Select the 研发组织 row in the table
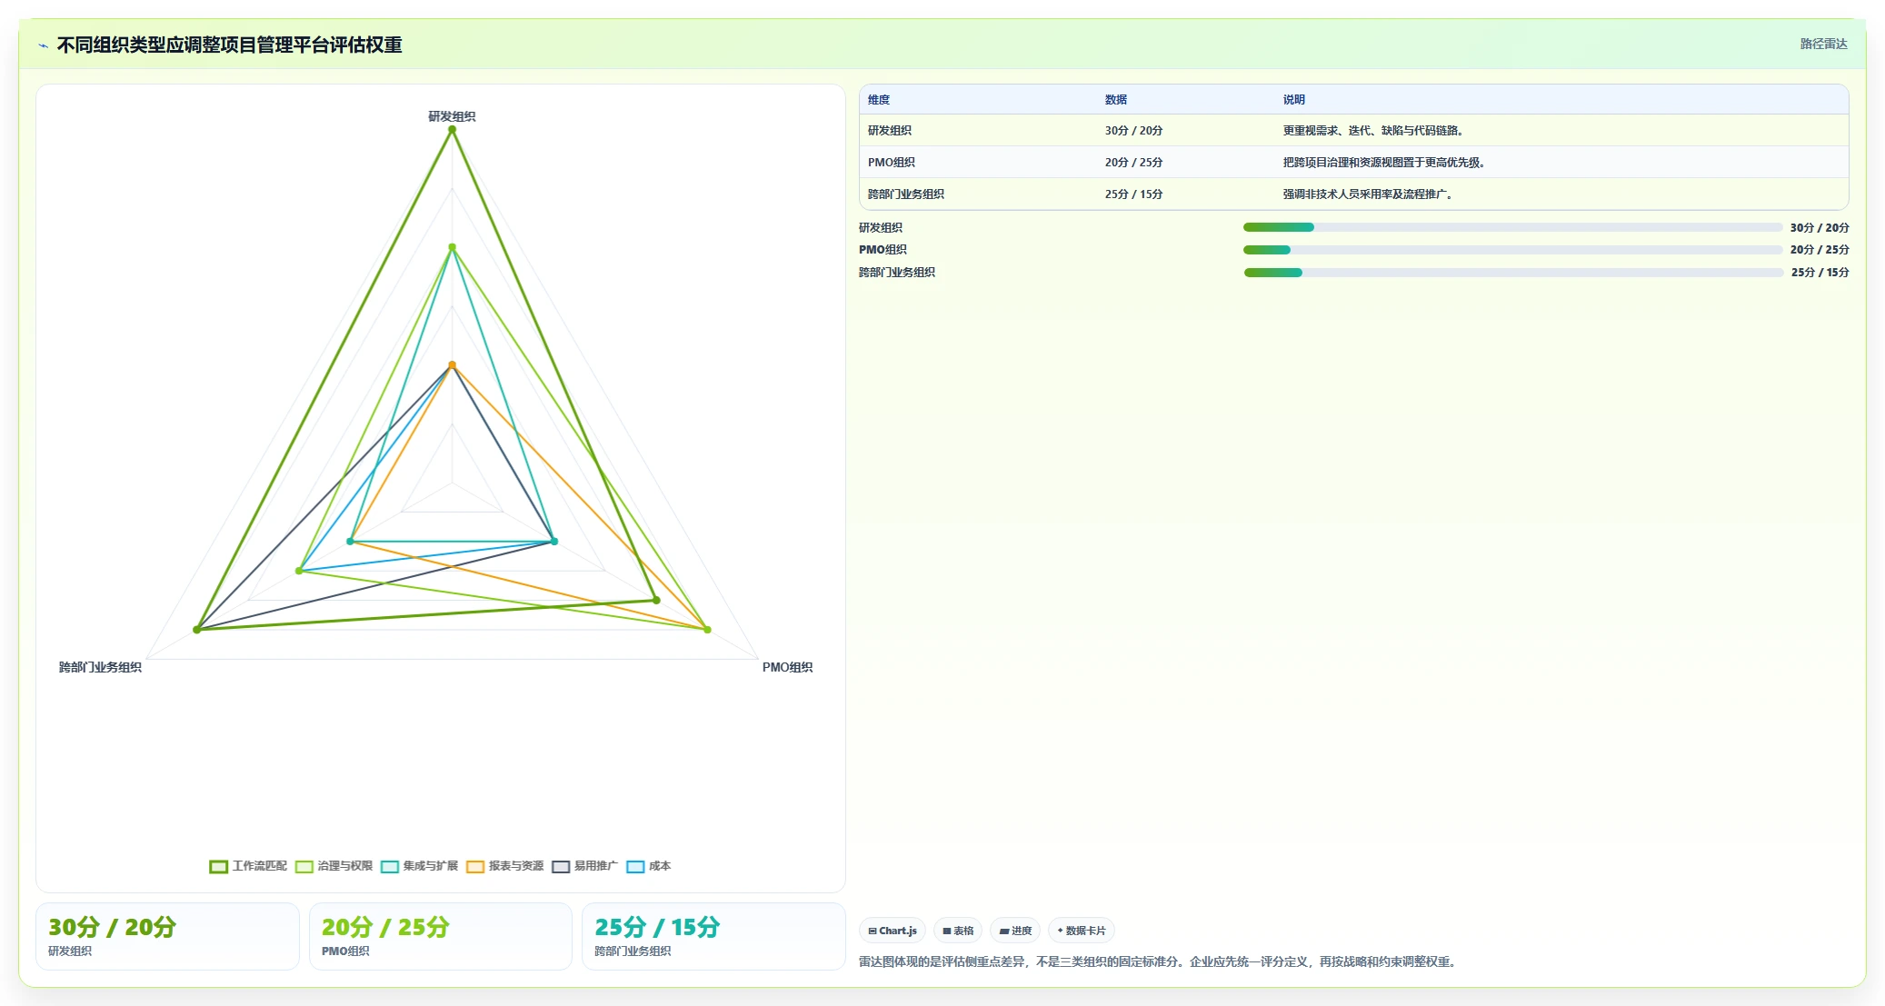This screenshot has width=1885, height=1006. click(1353, 130)
